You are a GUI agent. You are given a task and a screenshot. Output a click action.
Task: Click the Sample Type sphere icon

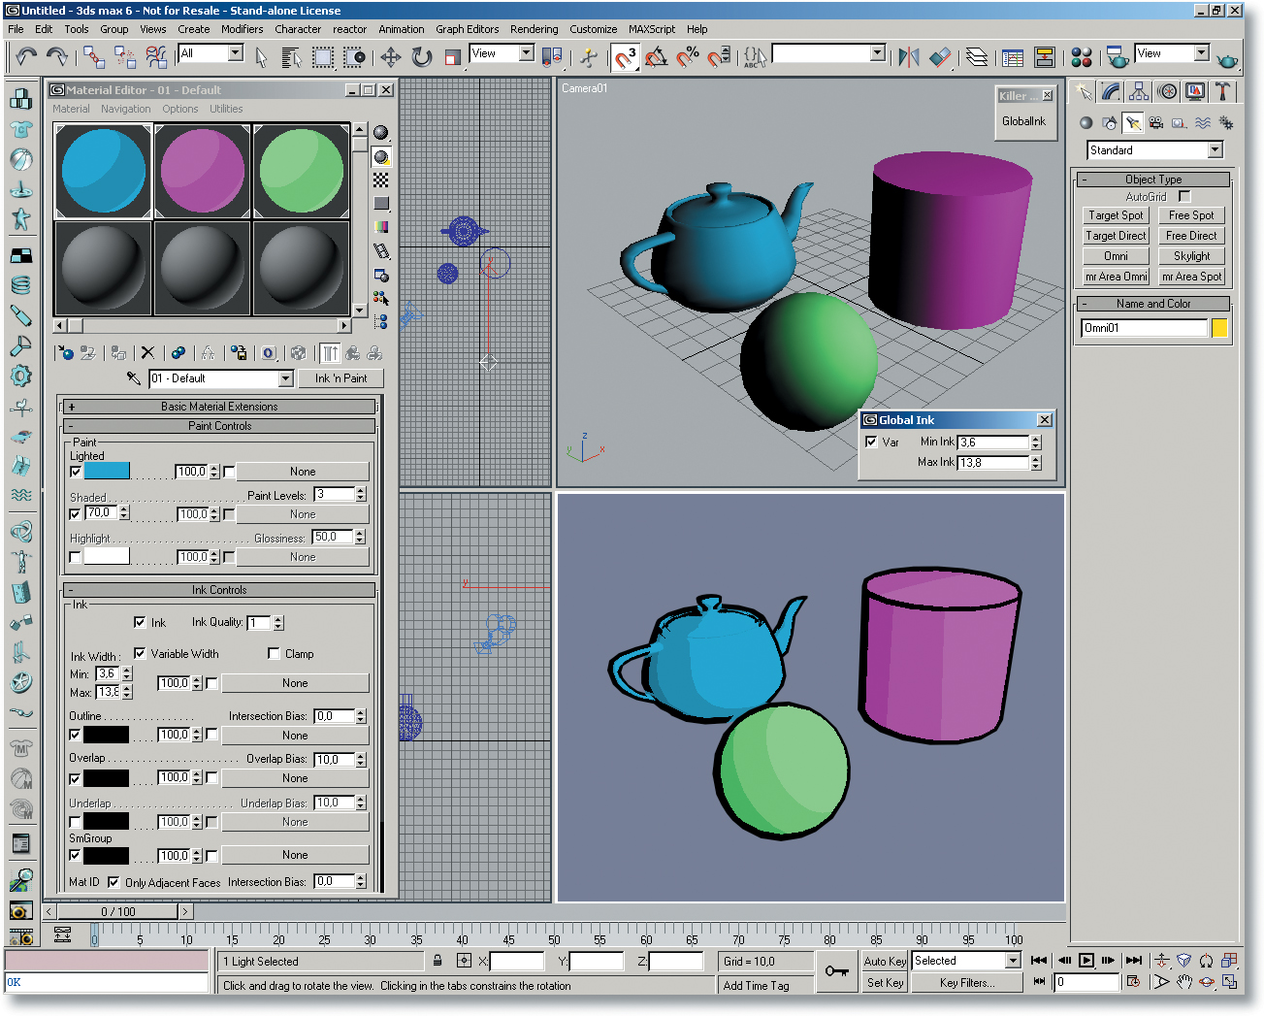381,133
